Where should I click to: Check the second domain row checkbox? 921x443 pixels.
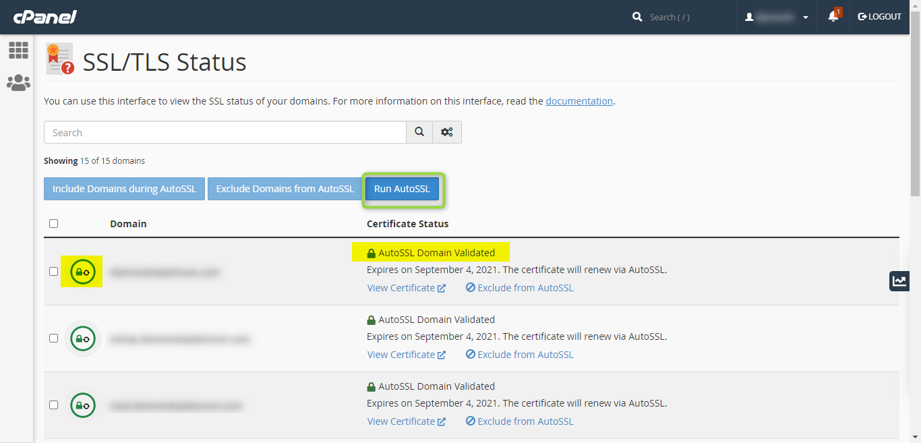54,338
